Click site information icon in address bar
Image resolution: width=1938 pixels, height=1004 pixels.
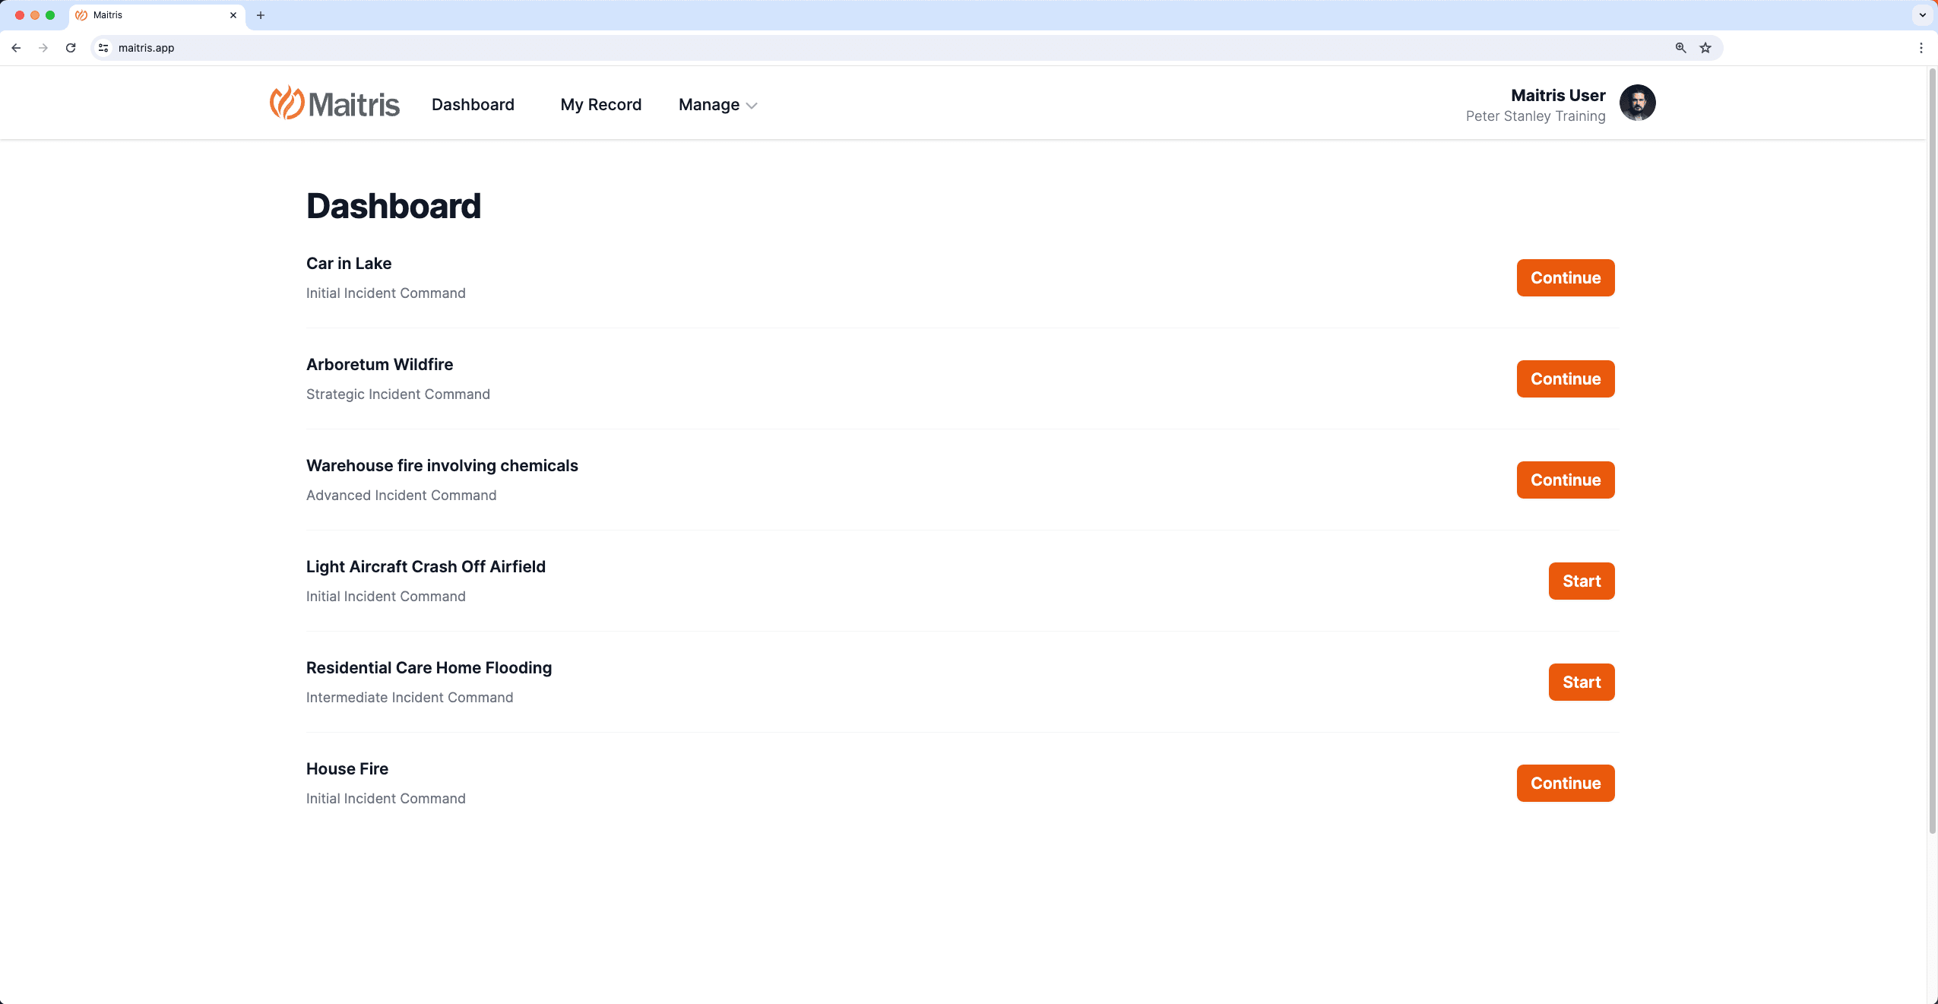click(104, 48)
